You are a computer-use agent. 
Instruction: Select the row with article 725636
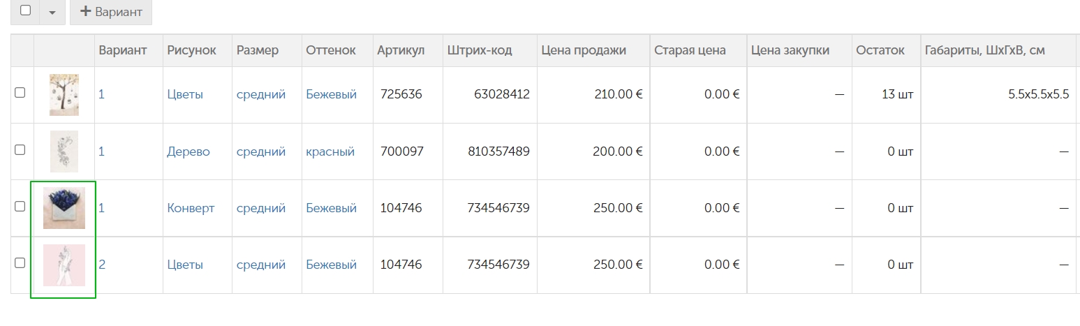coord(20,92)
